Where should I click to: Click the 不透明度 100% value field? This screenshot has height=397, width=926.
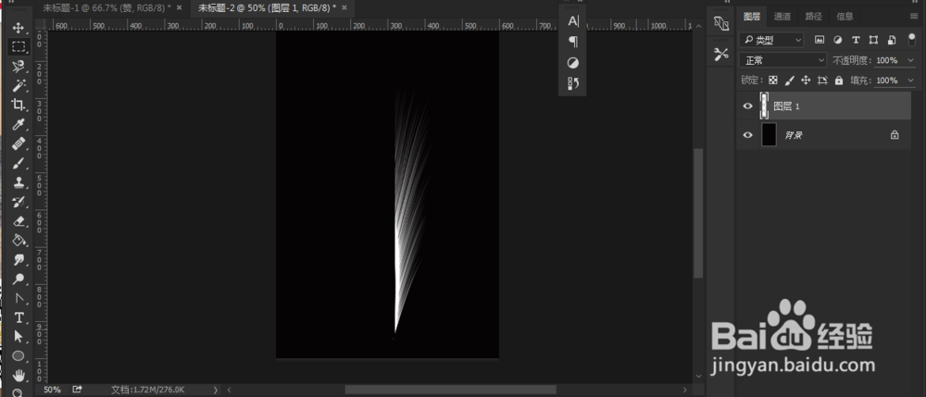887,60
